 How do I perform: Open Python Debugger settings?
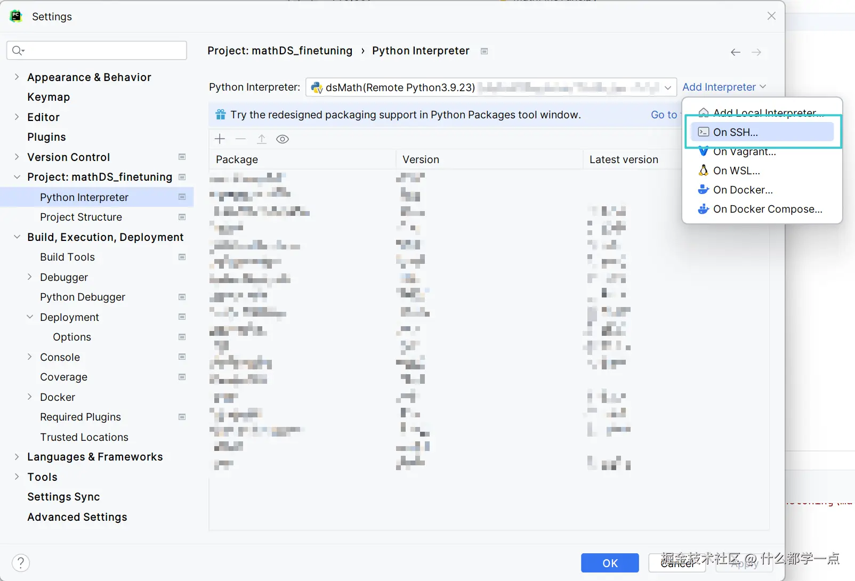click(83, 297)
